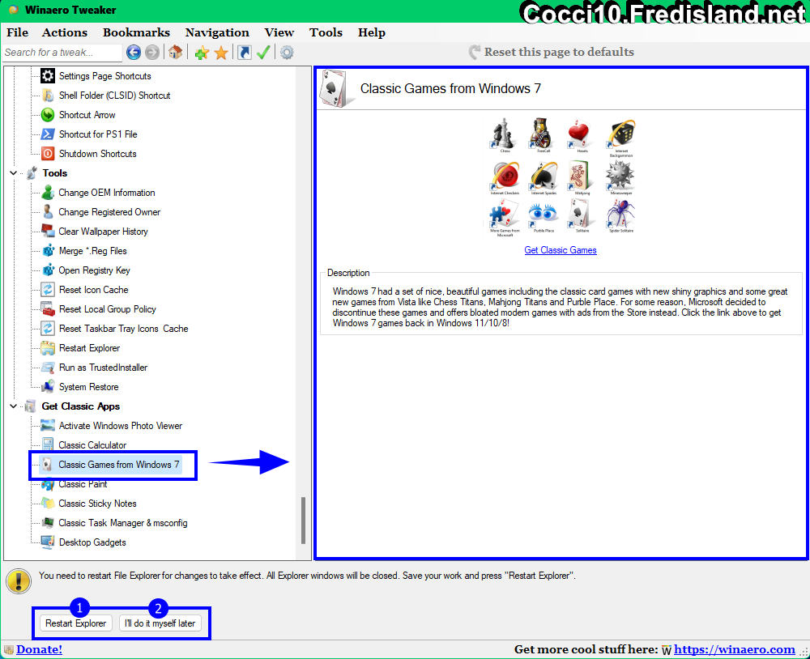Click the Restart Explorer folder icon
This screenshot has height=659, width=810.
pos(48,348)
